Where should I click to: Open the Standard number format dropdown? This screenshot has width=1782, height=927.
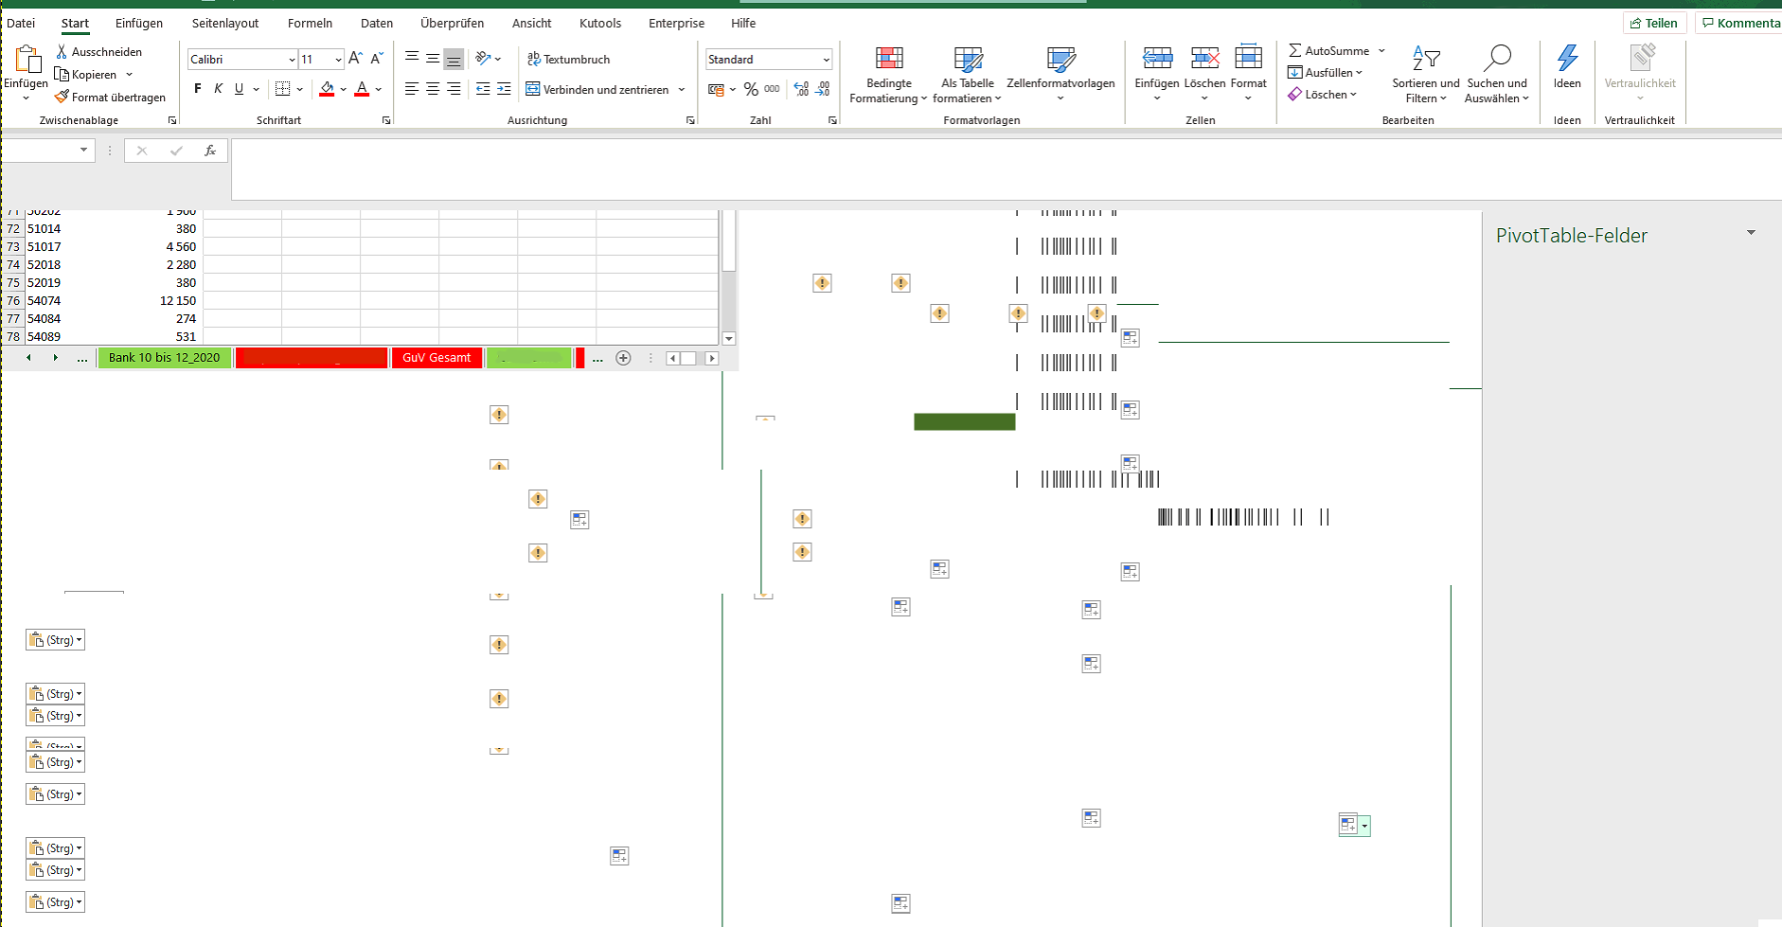826,60
